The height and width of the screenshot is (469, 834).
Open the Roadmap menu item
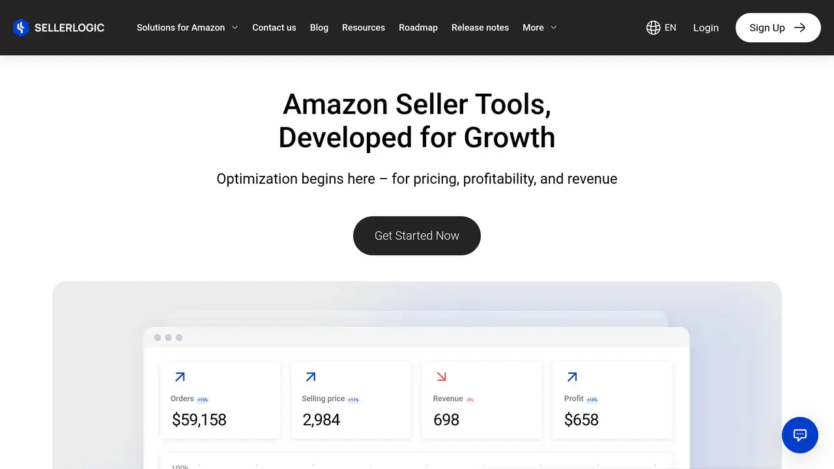coord(418,27)
